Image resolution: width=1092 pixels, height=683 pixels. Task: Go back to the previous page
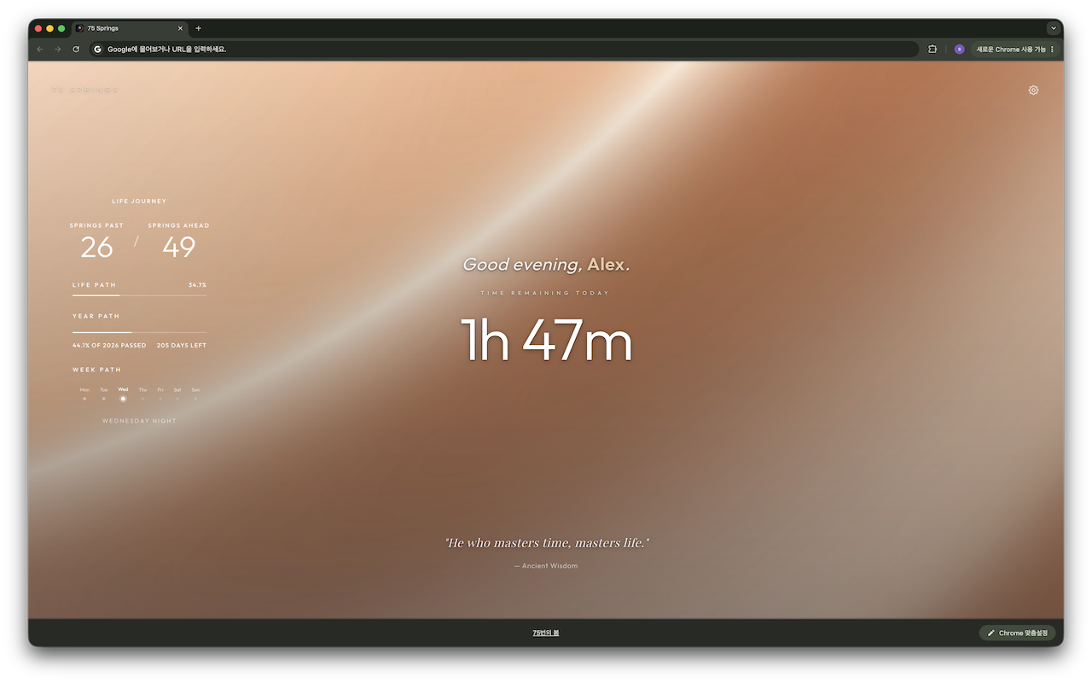[x=40, y=50]
